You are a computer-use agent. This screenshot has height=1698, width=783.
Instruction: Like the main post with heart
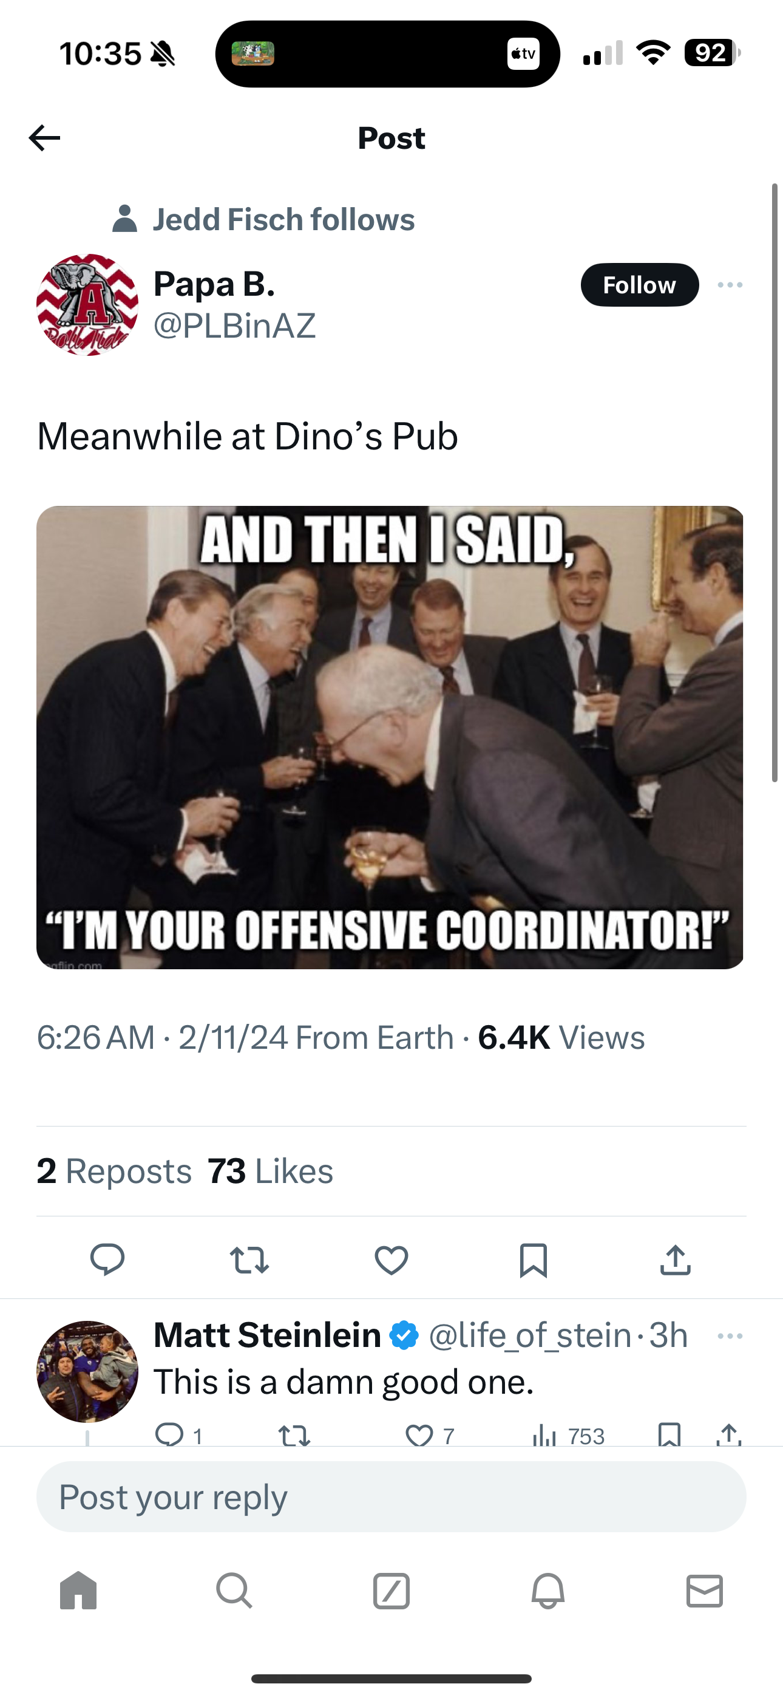point(391,1260)
